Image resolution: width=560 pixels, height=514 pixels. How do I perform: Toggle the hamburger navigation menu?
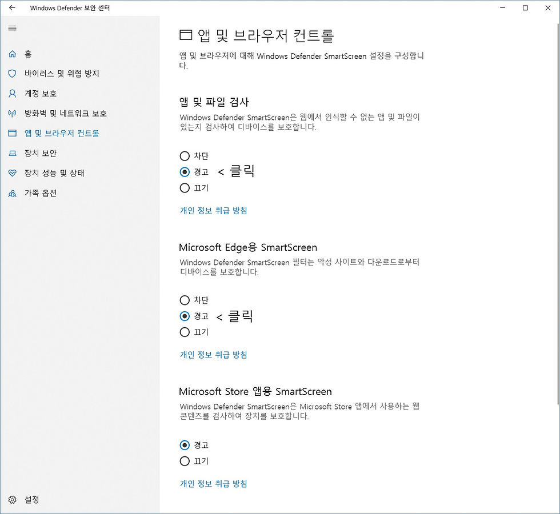point(12,28)
